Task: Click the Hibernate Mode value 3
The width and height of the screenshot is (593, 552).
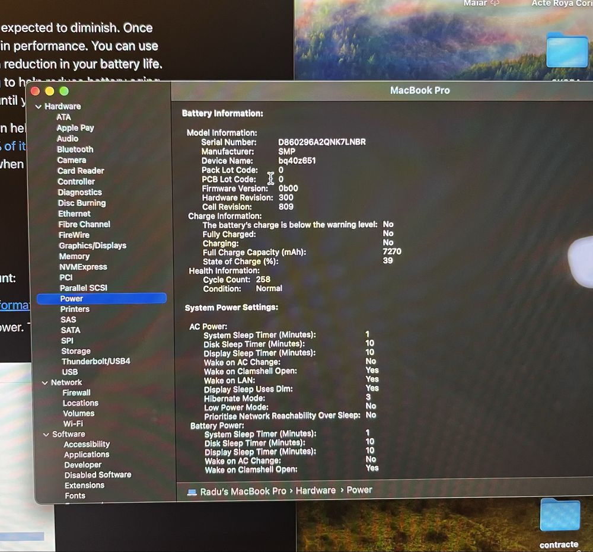Action: (368, 397)
